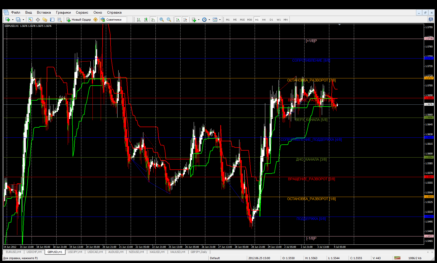Toggle chart shift from right edge
This screenshot has width=437, height=263.
point(185,20)
